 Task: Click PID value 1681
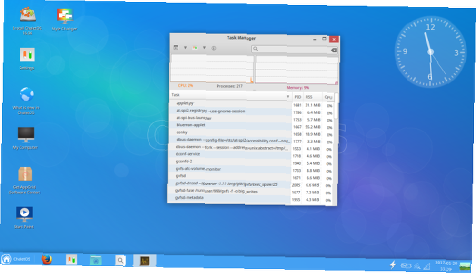coord(297,105)
